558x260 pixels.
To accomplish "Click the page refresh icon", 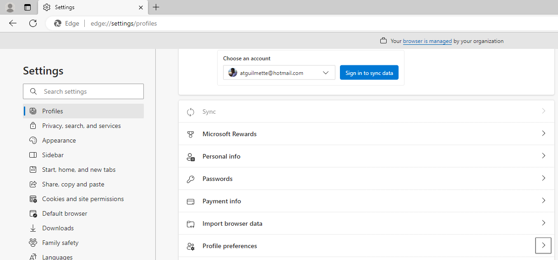I will tap(33, 23).
